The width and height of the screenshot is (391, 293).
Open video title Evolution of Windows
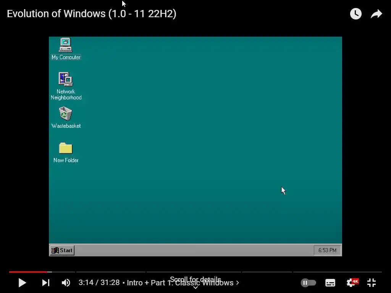tap(92, 14)
